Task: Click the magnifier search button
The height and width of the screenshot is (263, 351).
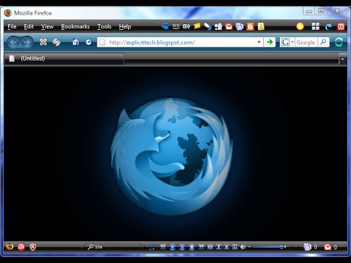Action: coord(323,42)
